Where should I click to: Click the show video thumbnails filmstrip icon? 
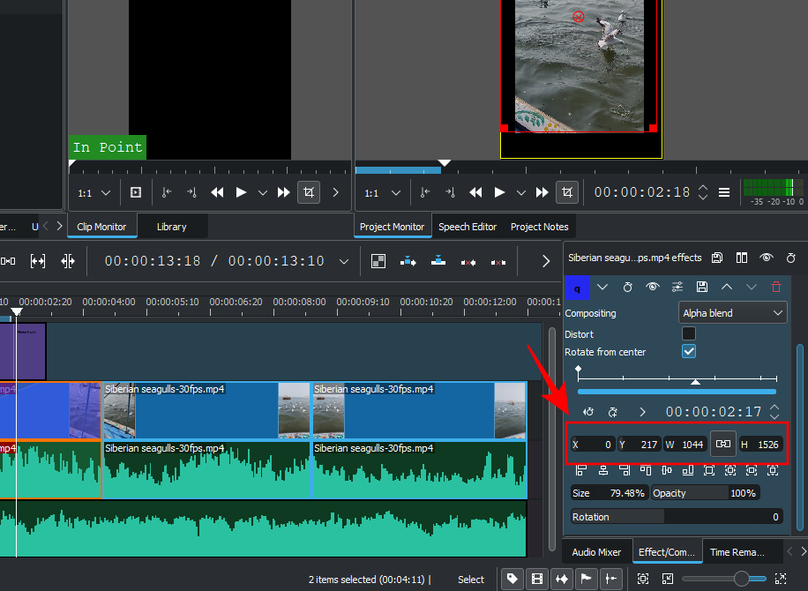tap(535, 580)
